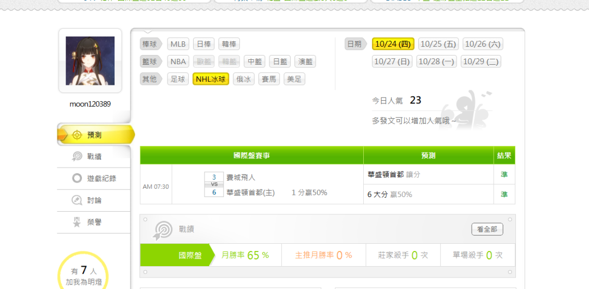
Task: Open the 遊戲紀錄 sidebar menu item
Action: click(94, 179)
